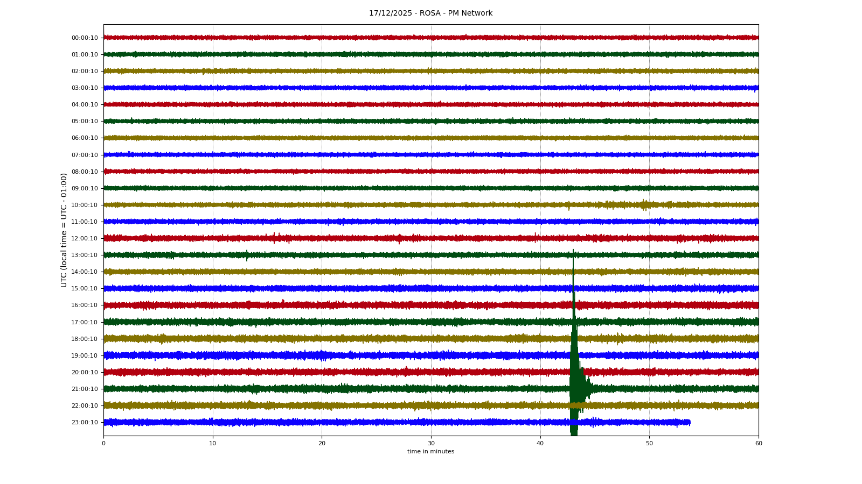Select the 23:00:10 row label

(x=85, y=423)
